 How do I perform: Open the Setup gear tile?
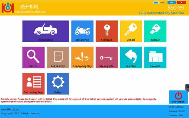point(58,84)
